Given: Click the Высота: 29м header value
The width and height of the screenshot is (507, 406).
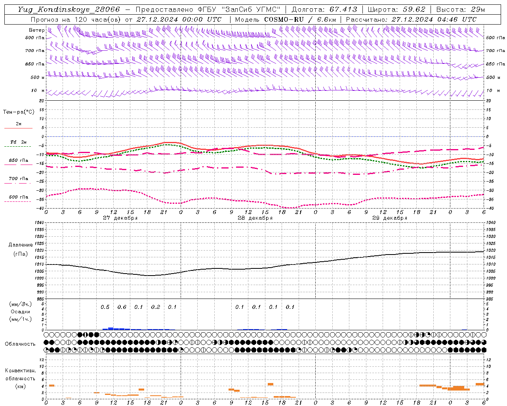Looking at the screenshot, I should [460, 10].
